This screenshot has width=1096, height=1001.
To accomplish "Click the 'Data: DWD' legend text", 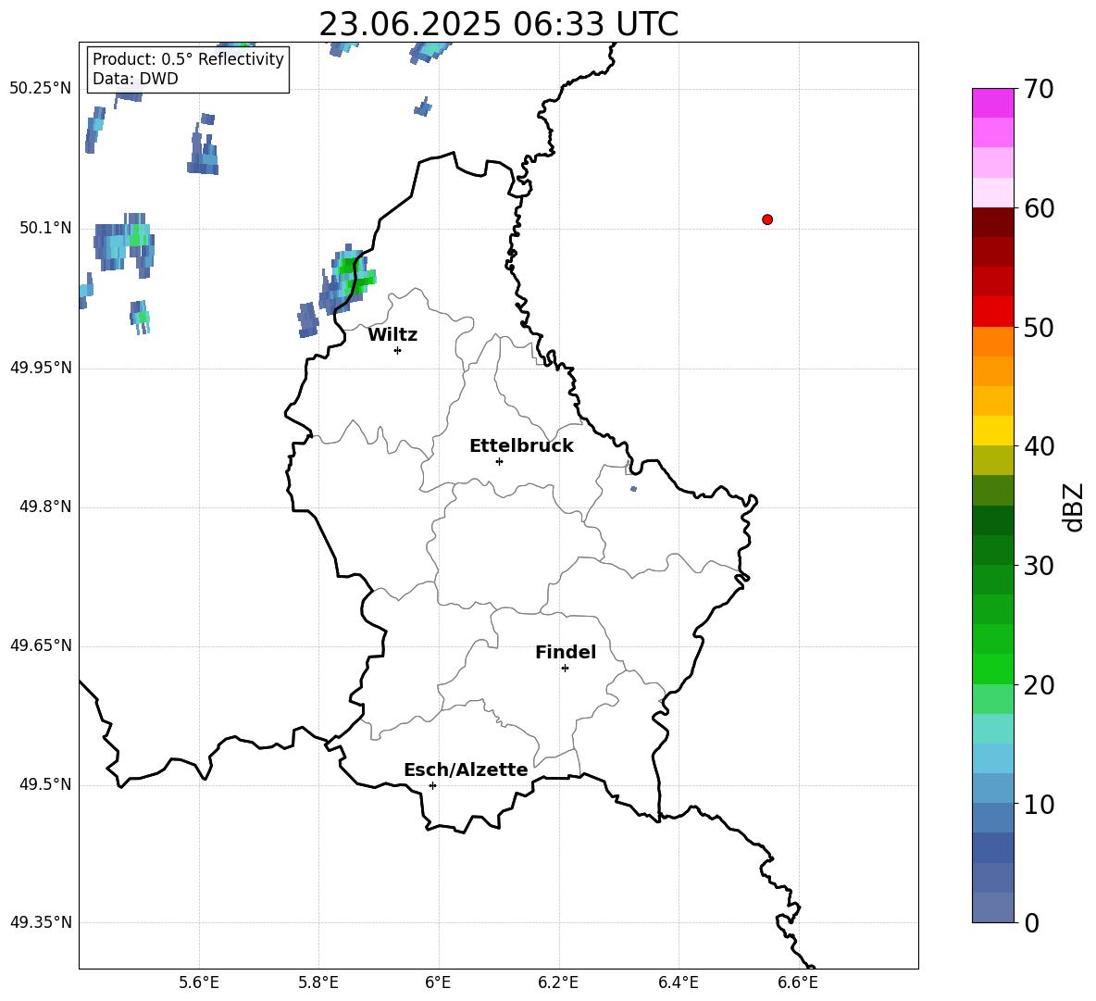I will click(x=135, y=79).
